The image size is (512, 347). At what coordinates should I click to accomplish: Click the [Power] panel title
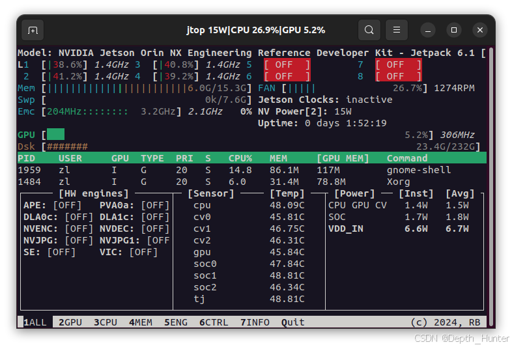tap(354, 193)
